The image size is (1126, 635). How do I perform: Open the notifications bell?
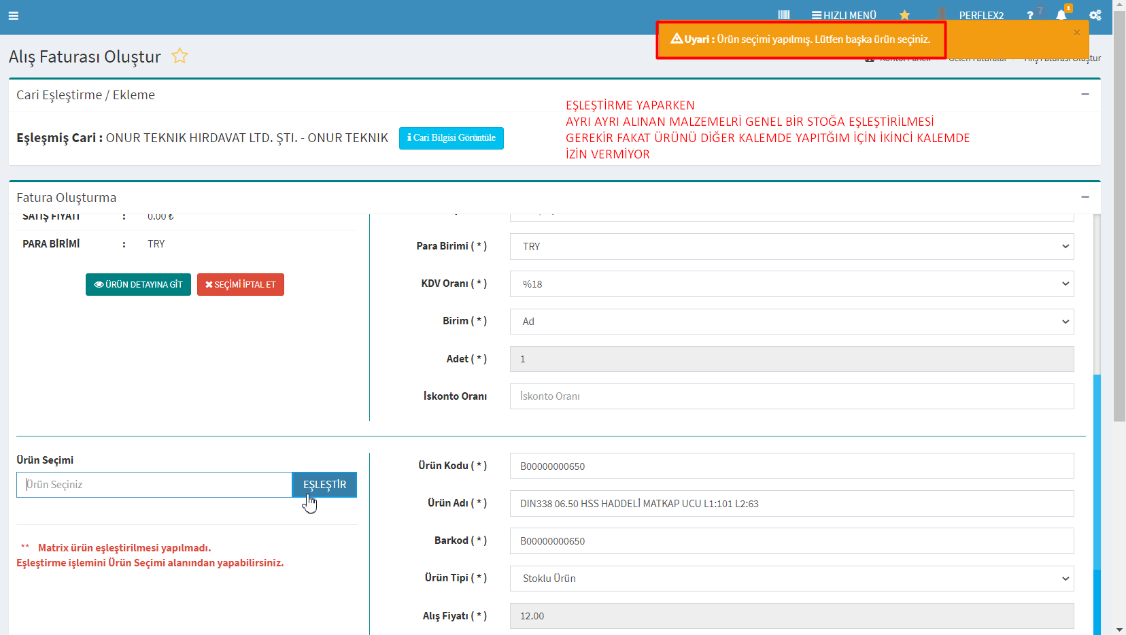coord(1061,15)
